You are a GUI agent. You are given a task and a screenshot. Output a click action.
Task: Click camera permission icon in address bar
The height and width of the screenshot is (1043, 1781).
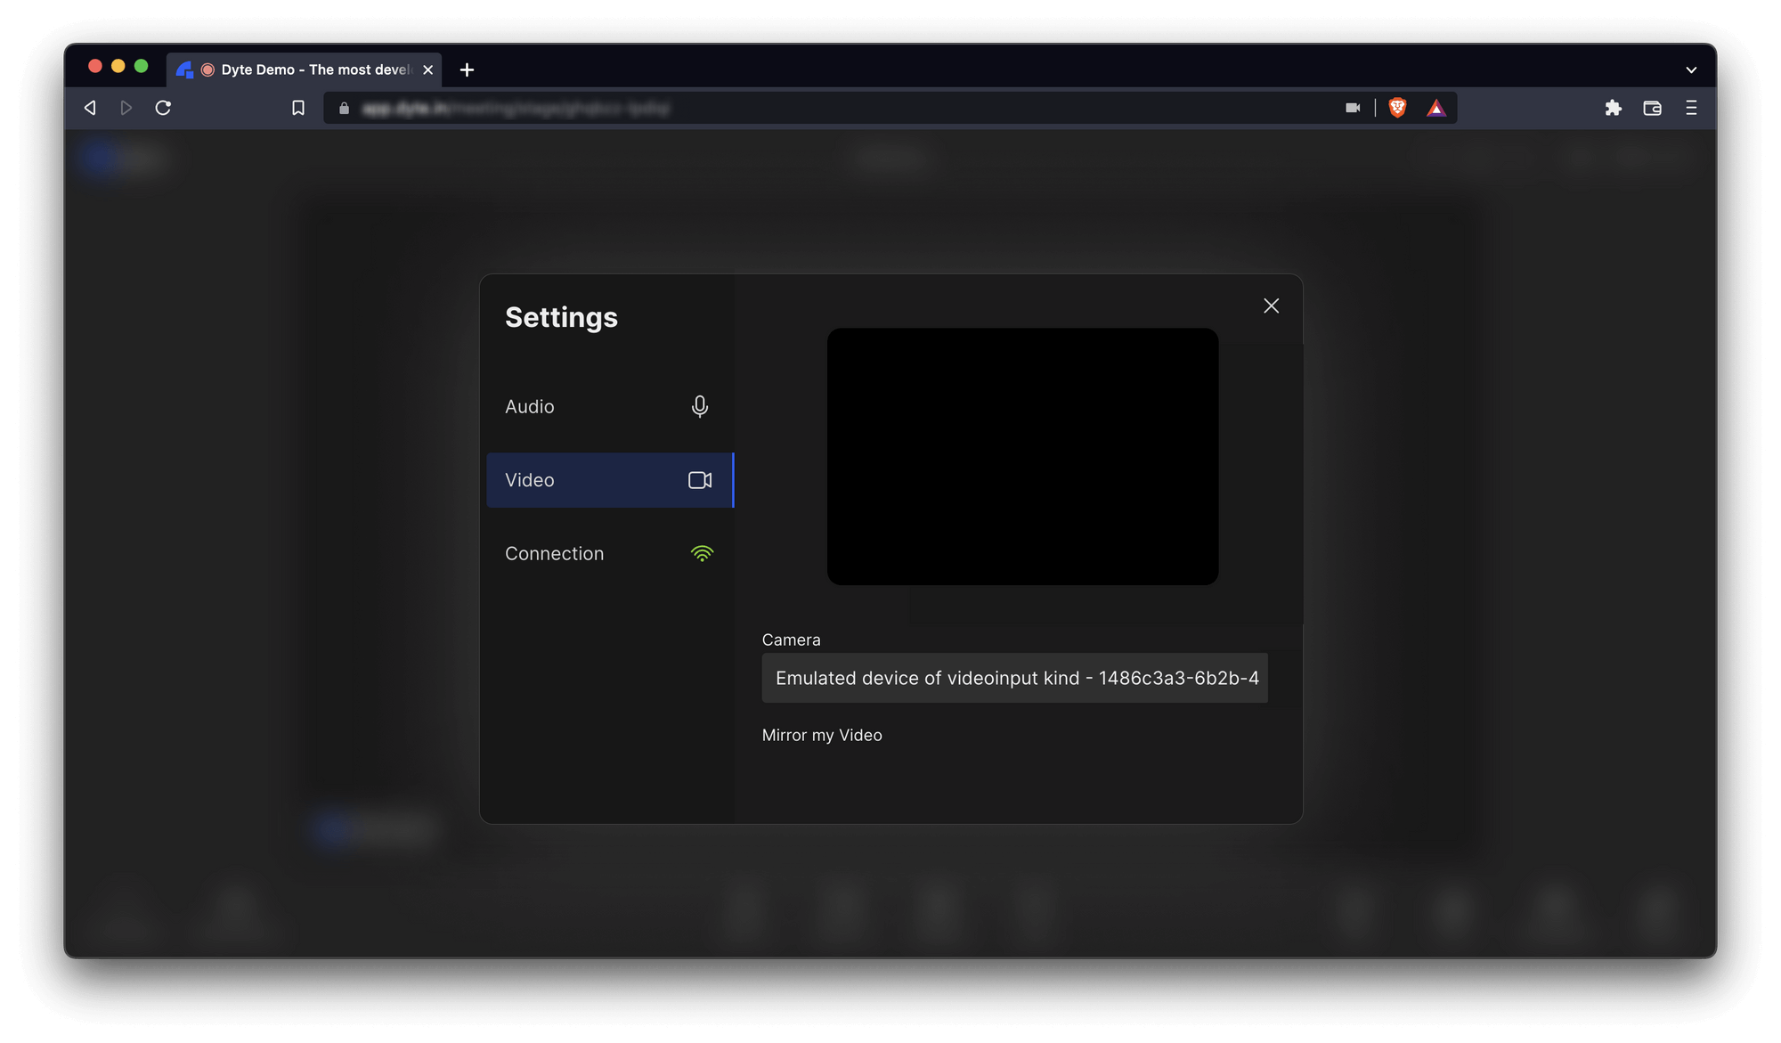point(1353,108)
